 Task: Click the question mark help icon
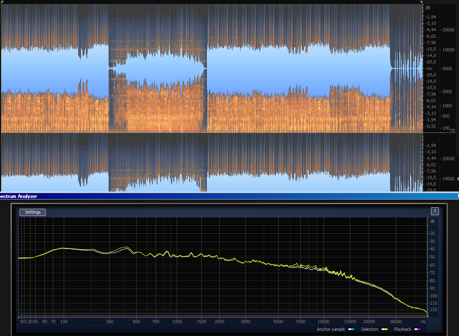pyautogui.click(x=435, y=211)
